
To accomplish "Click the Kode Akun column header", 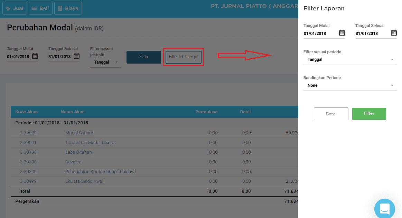I will [26, 112].
